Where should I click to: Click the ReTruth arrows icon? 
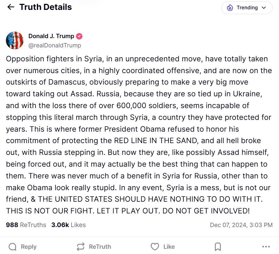click(81, 247)
